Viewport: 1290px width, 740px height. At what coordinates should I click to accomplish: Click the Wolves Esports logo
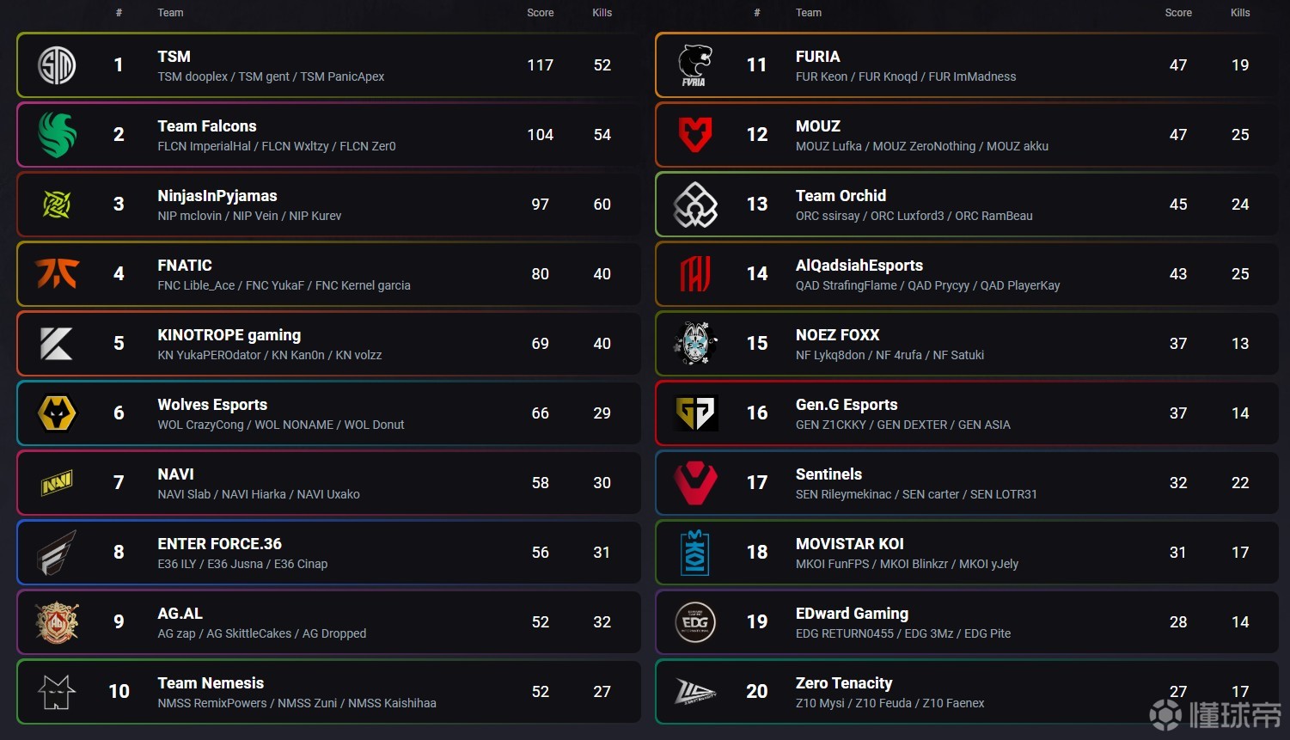coord(58,413)
